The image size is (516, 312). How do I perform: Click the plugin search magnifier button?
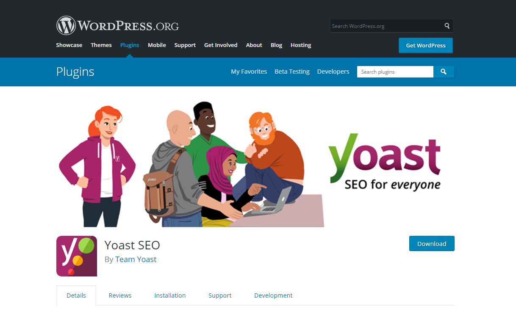click(x=444, y=72)
